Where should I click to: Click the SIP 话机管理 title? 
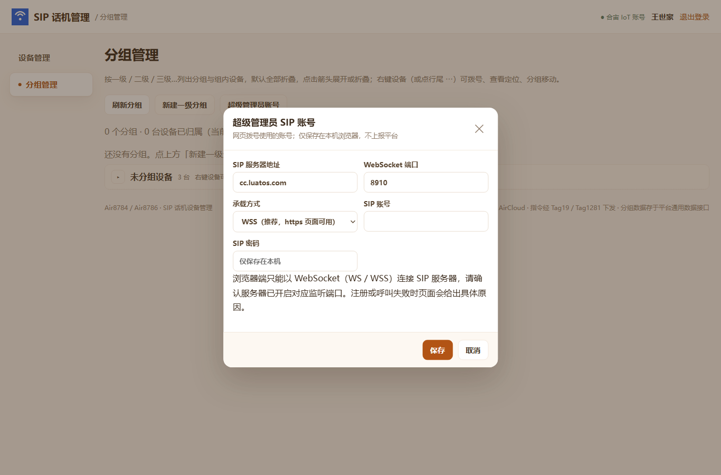(62, 17)
